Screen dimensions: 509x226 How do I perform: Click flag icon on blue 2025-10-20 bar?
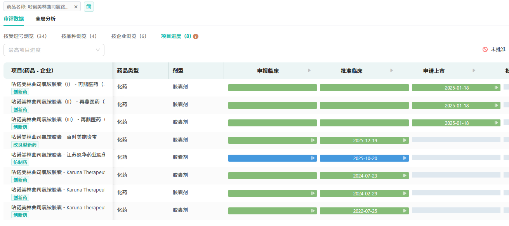405,158
